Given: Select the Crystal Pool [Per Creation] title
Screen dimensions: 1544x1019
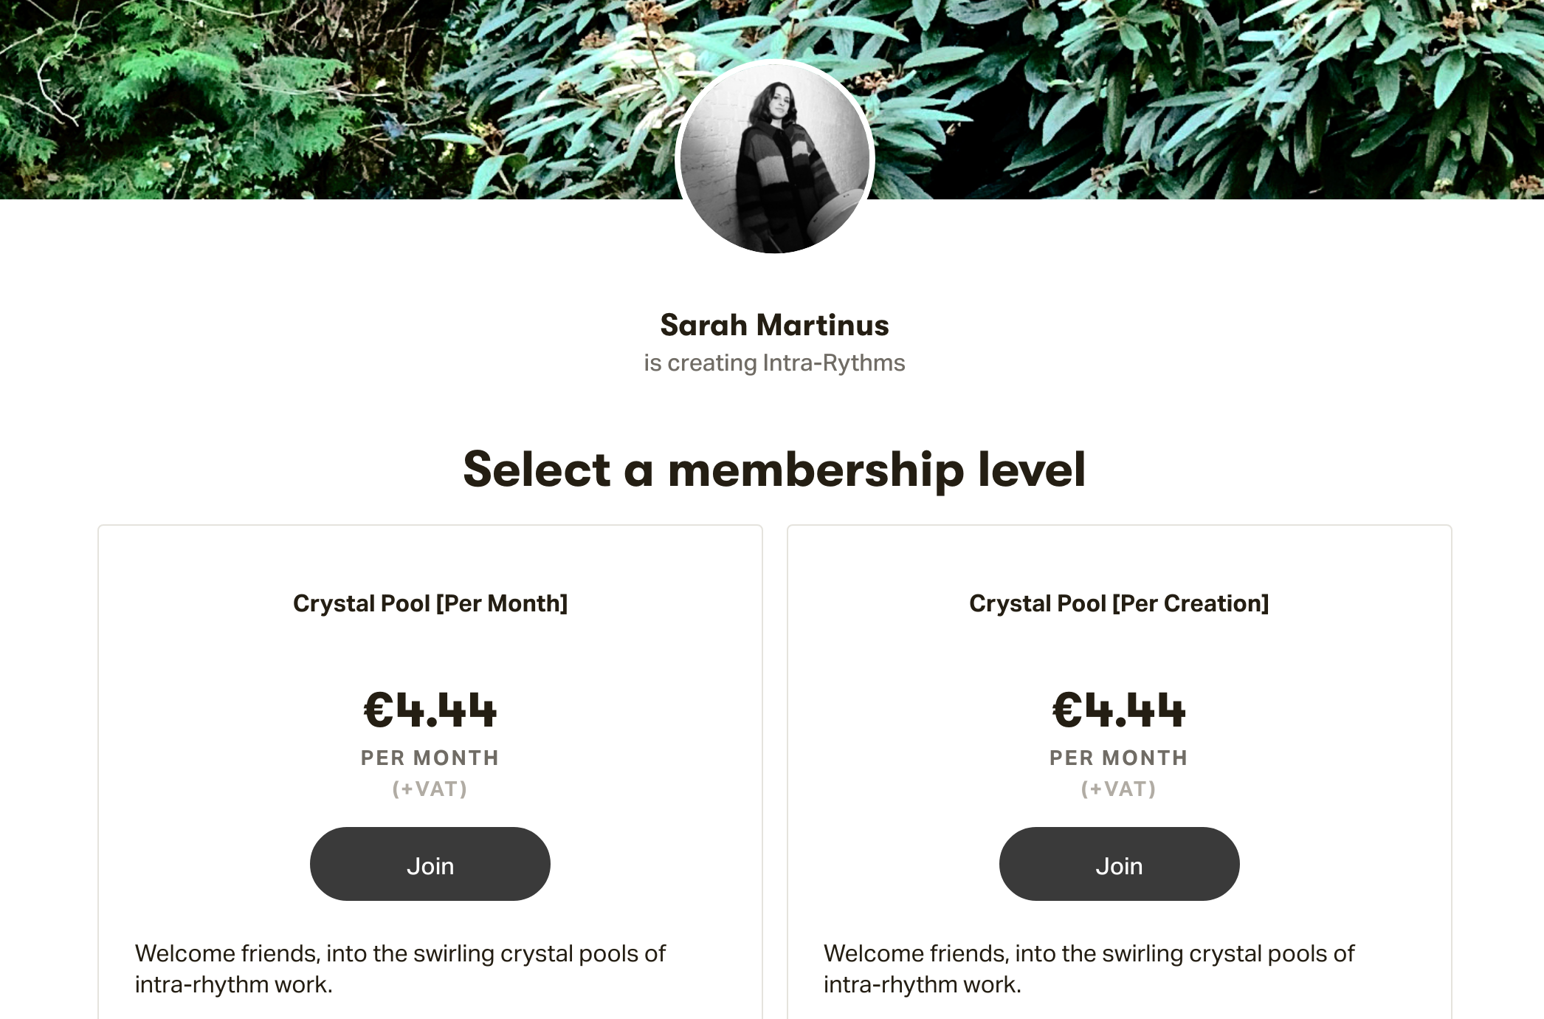Looking at the screenshot, I should pos(1119,603).
